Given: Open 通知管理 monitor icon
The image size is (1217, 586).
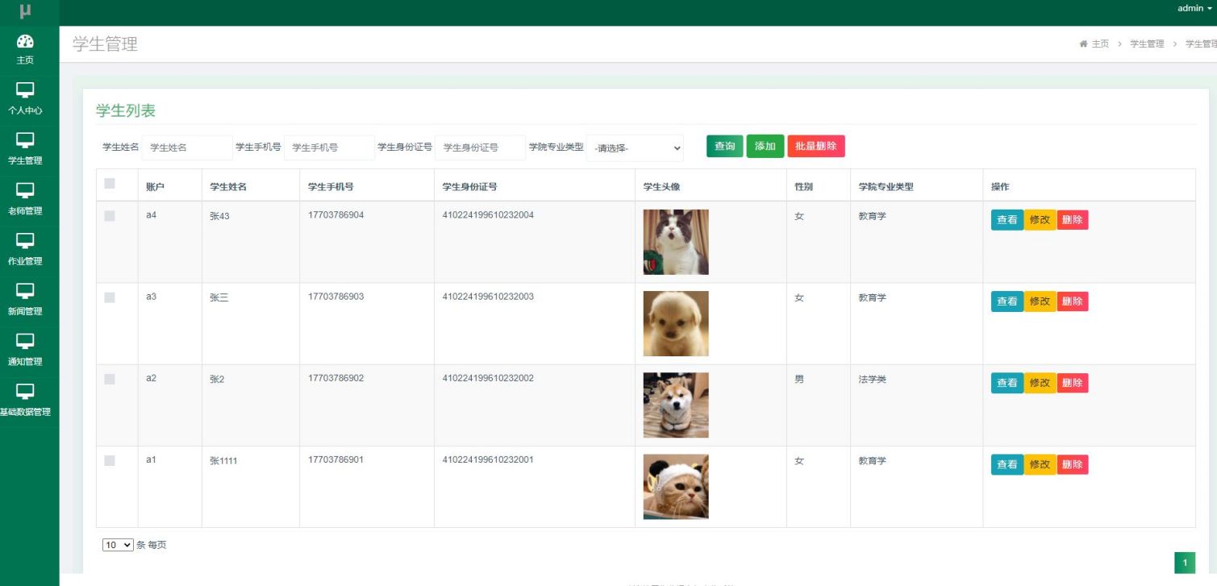Looking at the screenshot, I should (x=25, y=340).
